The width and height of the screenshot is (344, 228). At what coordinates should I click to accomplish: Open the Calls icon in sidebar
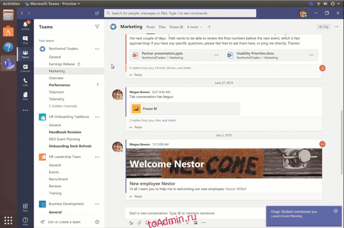pos(25,82)
